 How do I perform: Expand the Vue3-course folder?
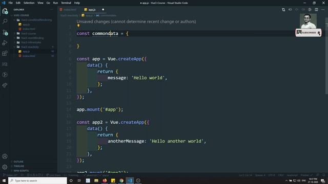[28, 33]
